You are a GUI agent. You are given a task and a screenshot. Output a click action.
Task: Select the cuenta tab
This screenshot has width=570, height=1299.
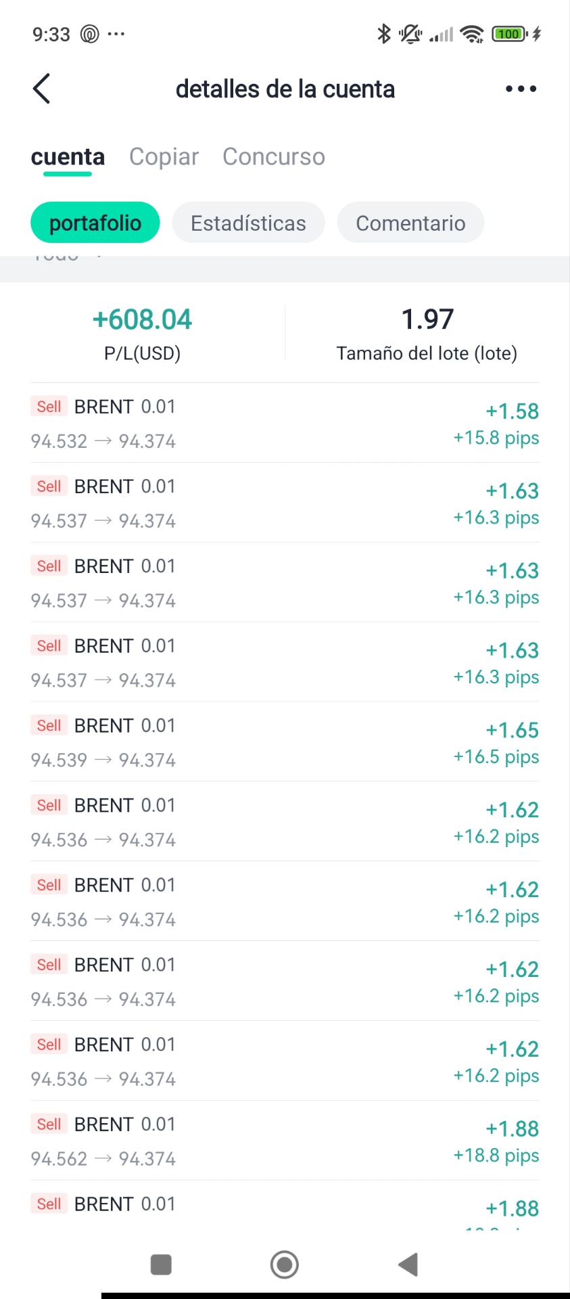click(x=68, y=156)
